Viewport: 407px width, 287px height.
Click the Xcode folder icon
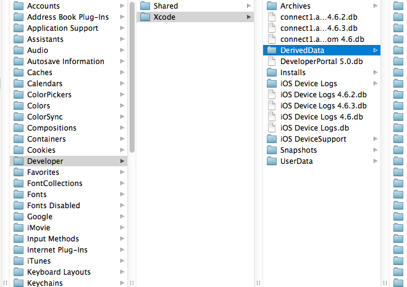pos(145,17)
